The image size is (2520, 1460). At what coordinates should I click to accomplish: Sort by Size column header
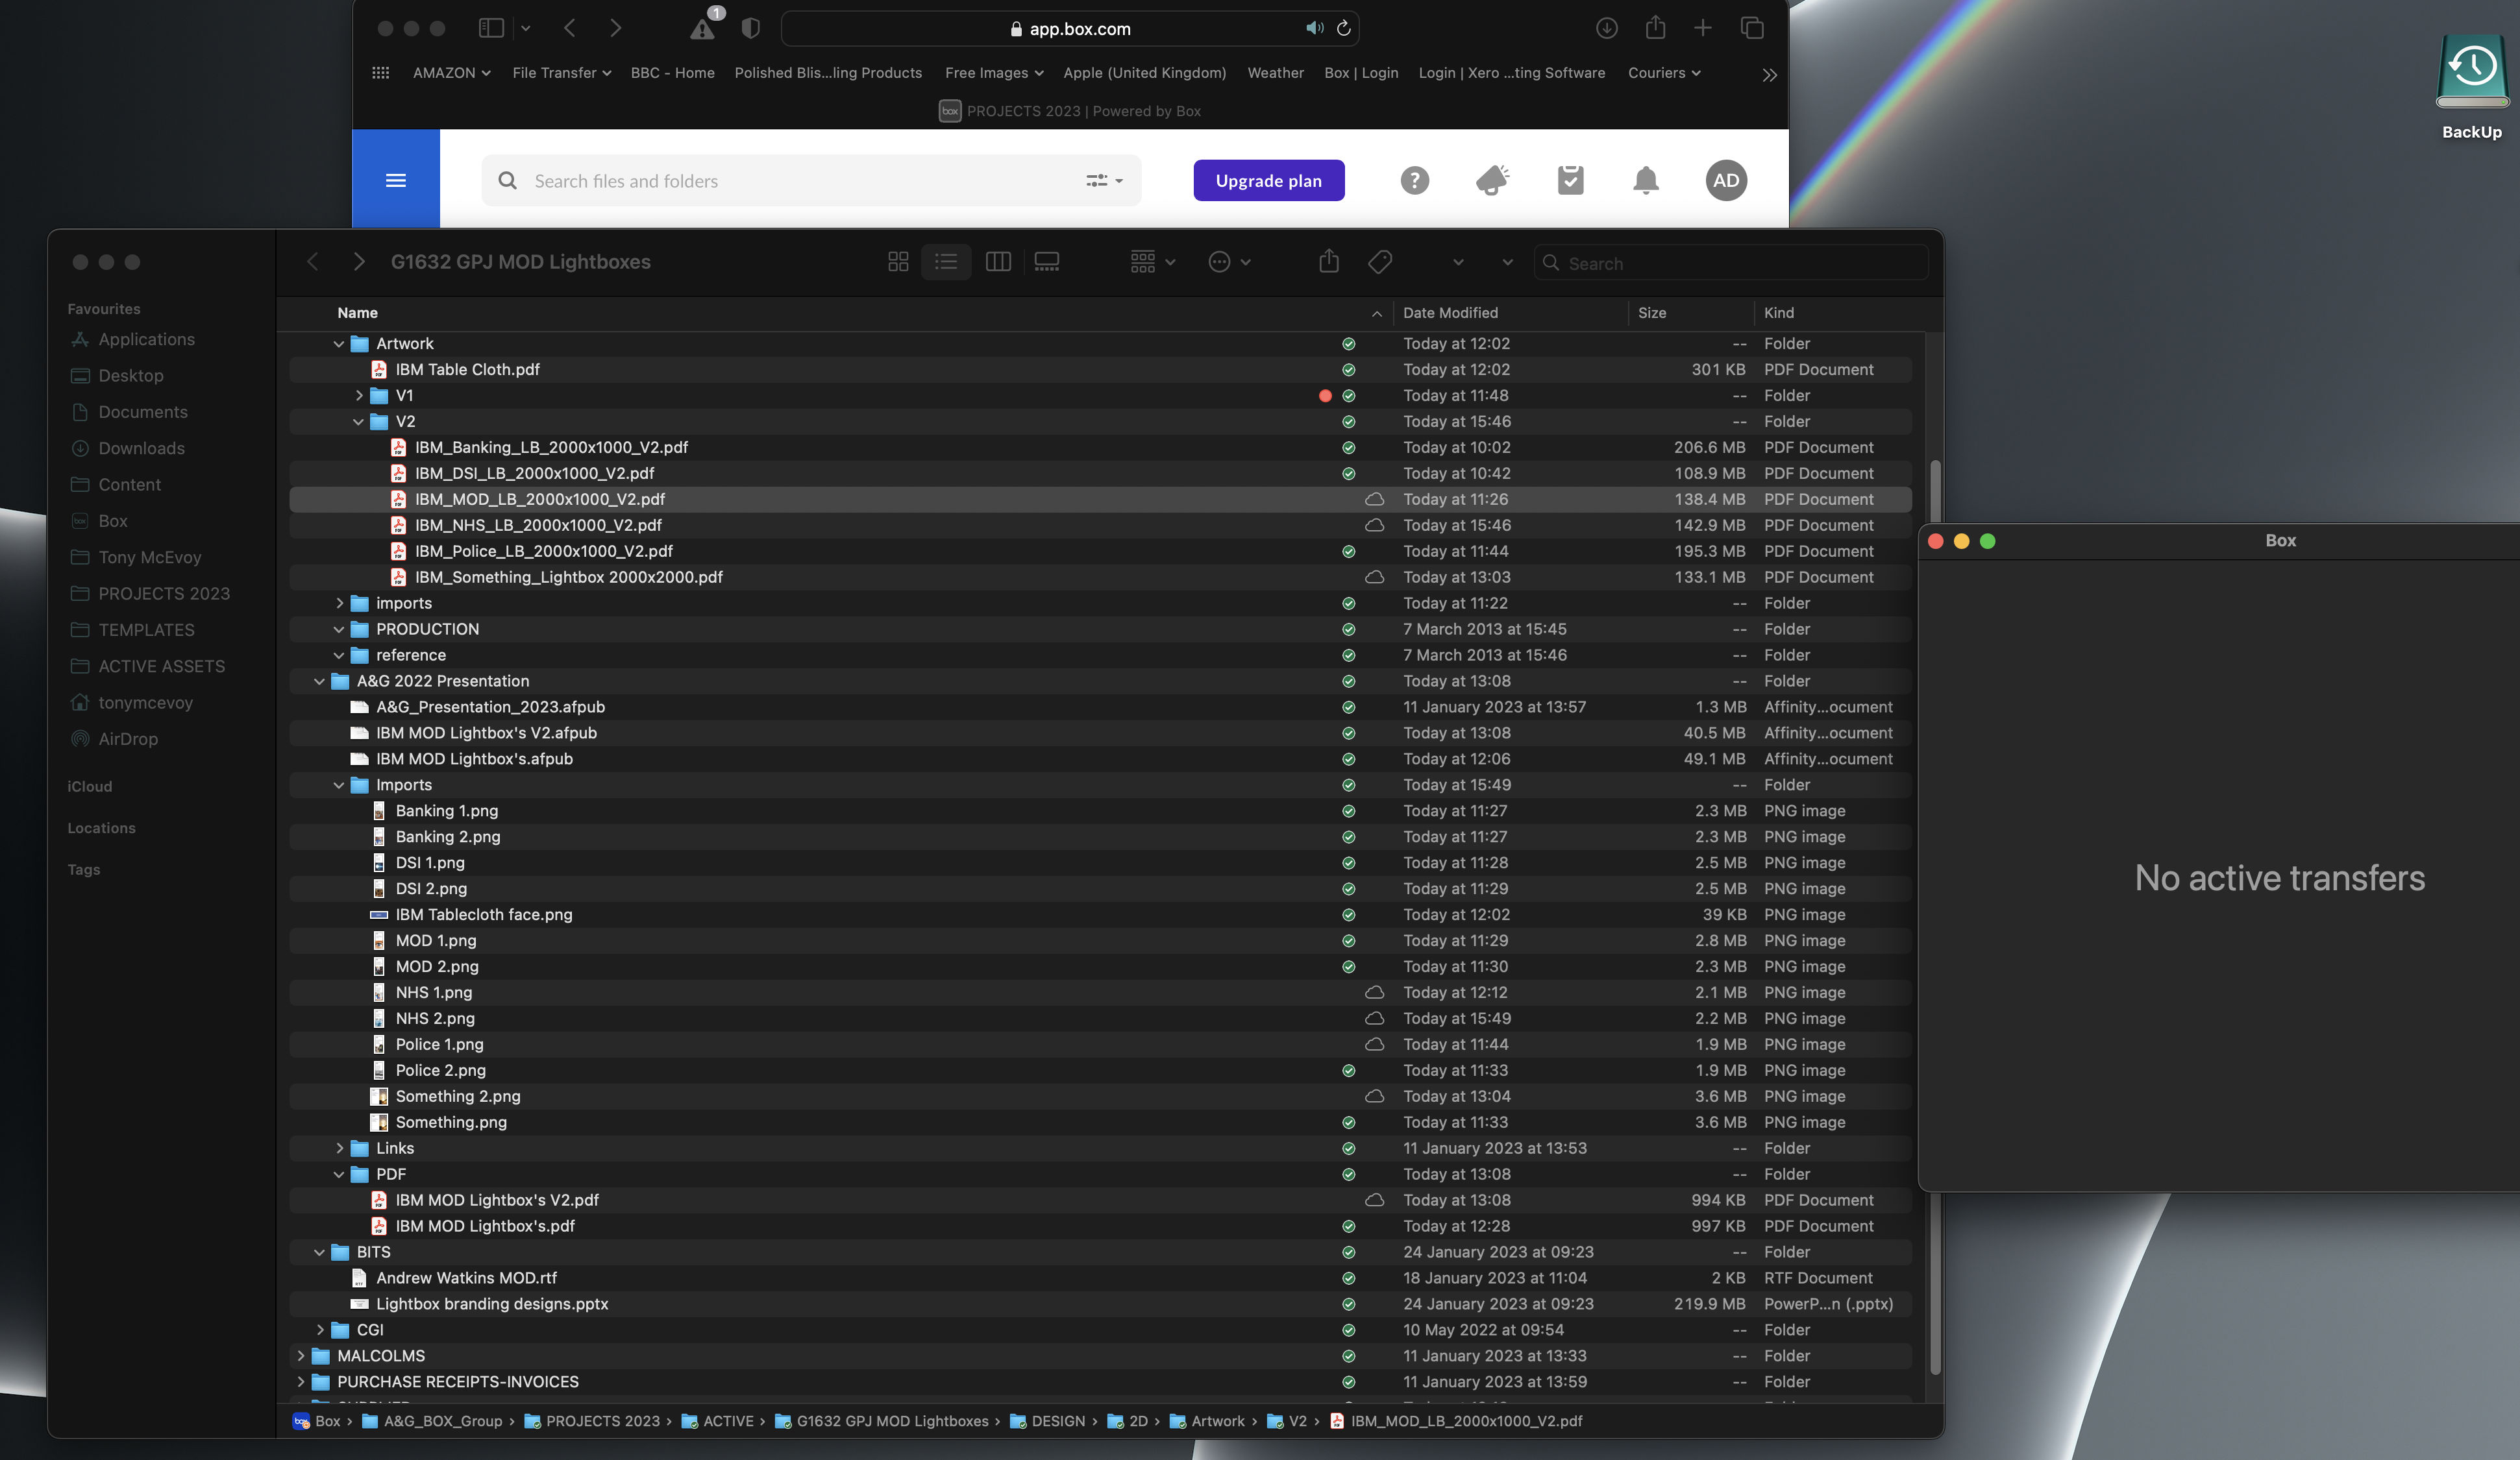point(1651,313)
